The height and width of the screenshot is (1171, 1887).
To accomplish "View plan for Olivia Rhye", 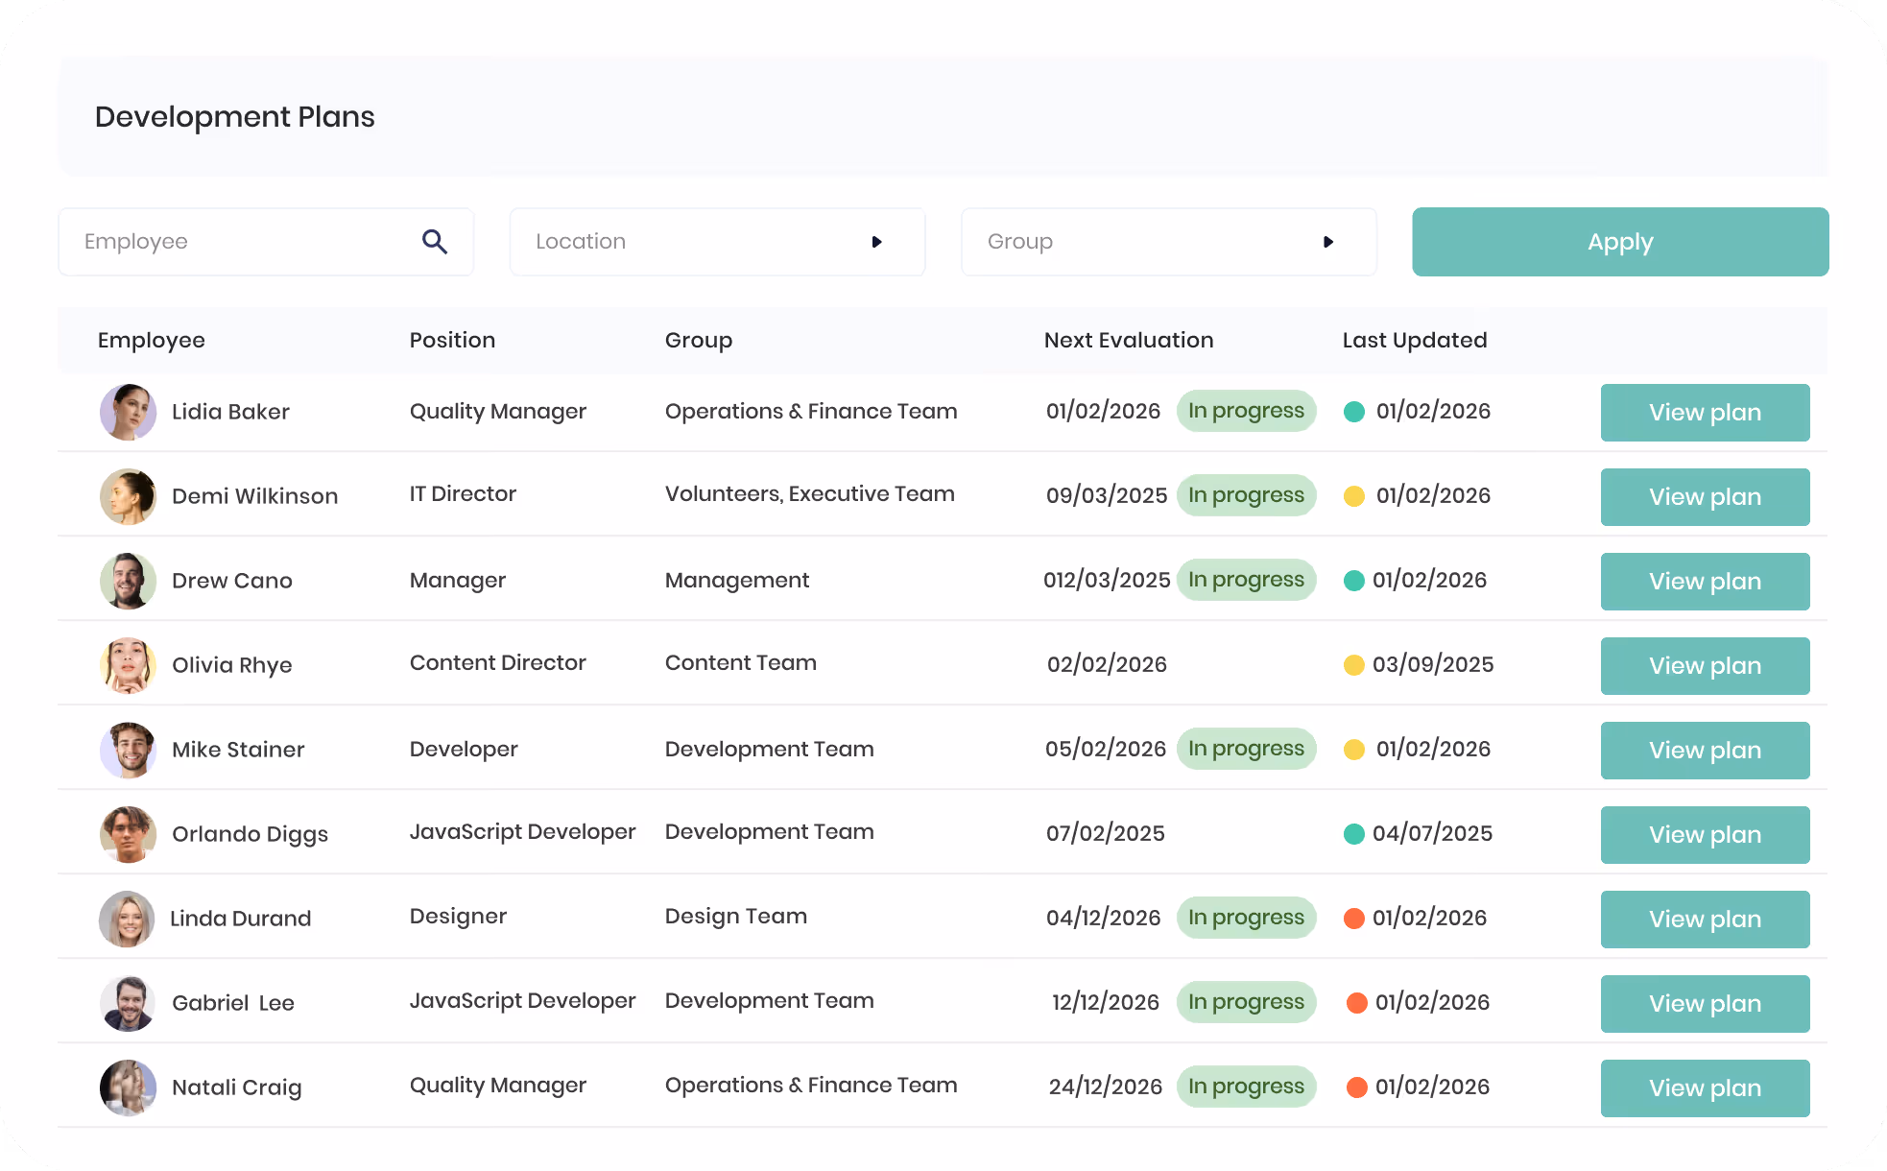I will [x=1705, y=666].
